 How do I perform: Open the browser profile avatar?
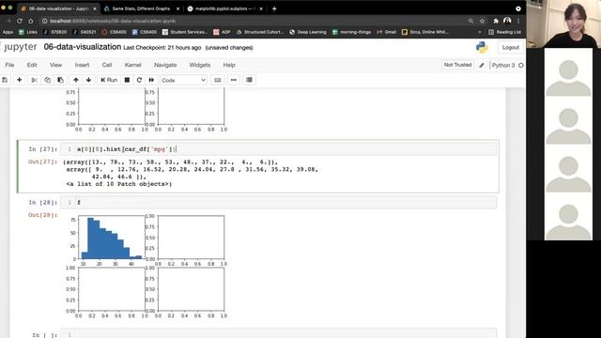[507, 21]
